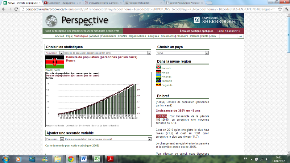This screenshot has width=290, height=163.
Task: Open Outils menu item
Action: [204, 36]
